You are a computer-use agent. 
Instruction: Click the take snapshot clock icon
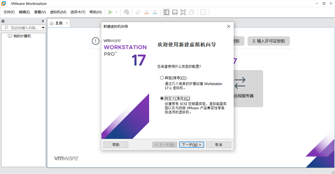coord(138,12)
